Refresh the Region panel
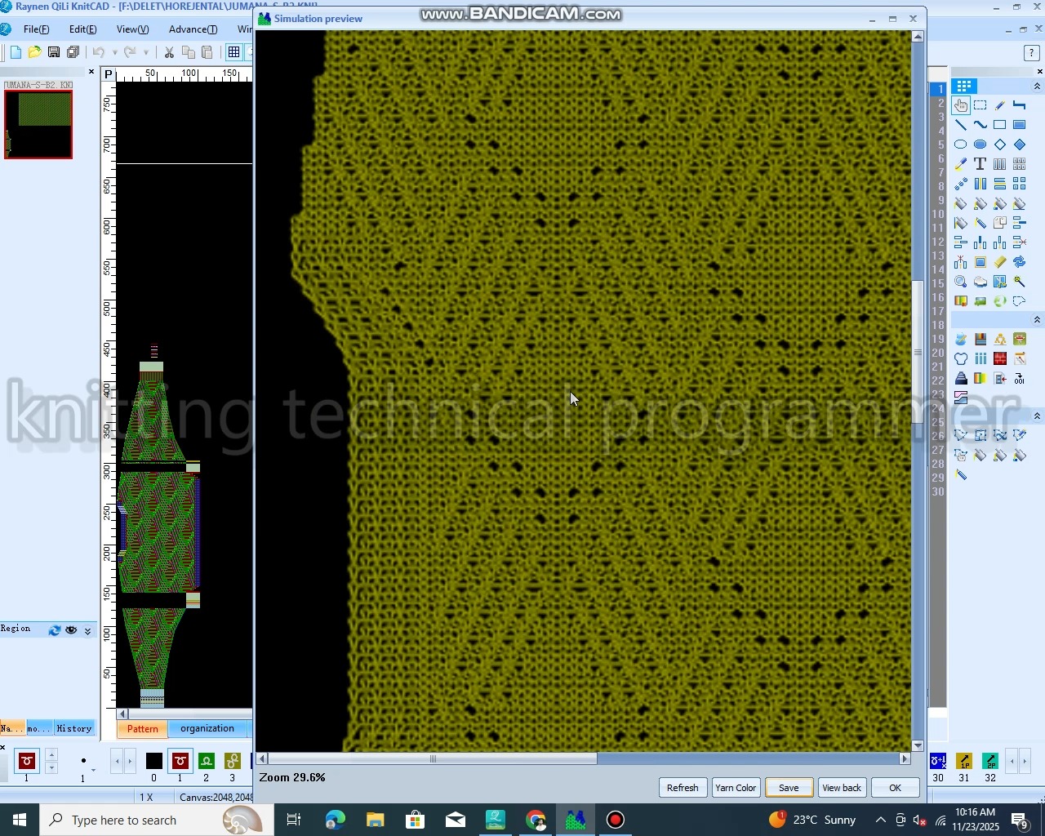 55,630
